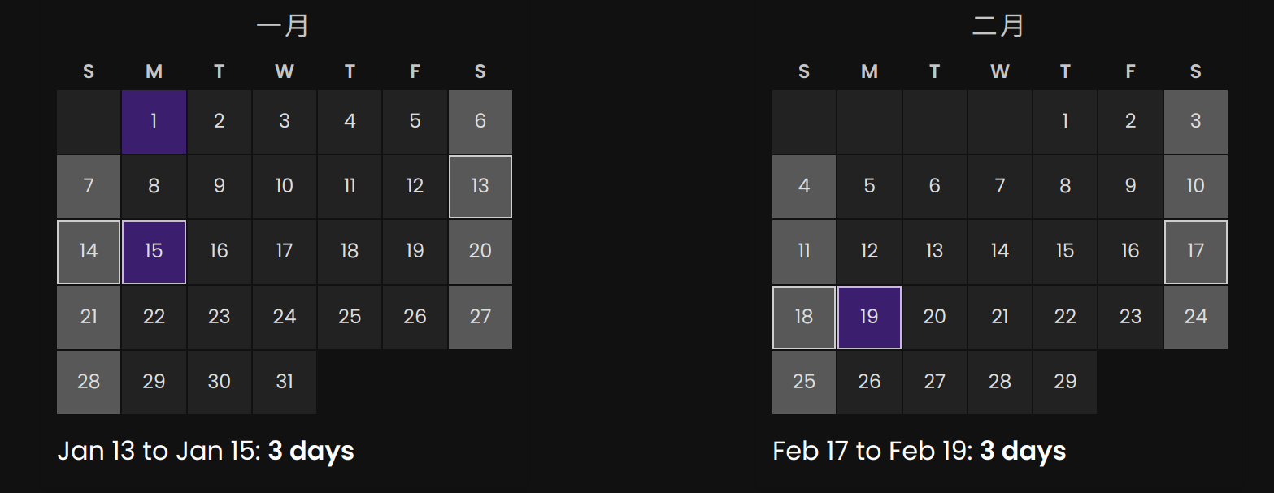The height and width of the screenshot is (493, 1274).
Task: Pick Saturday January 27 weekend cell
Action: [480, 317]
